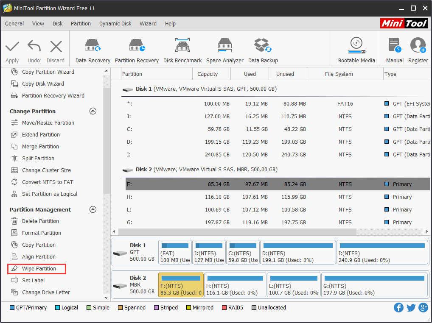Collapse the Partition Management section
Viewport: 432px width, 323px height.
93,209
